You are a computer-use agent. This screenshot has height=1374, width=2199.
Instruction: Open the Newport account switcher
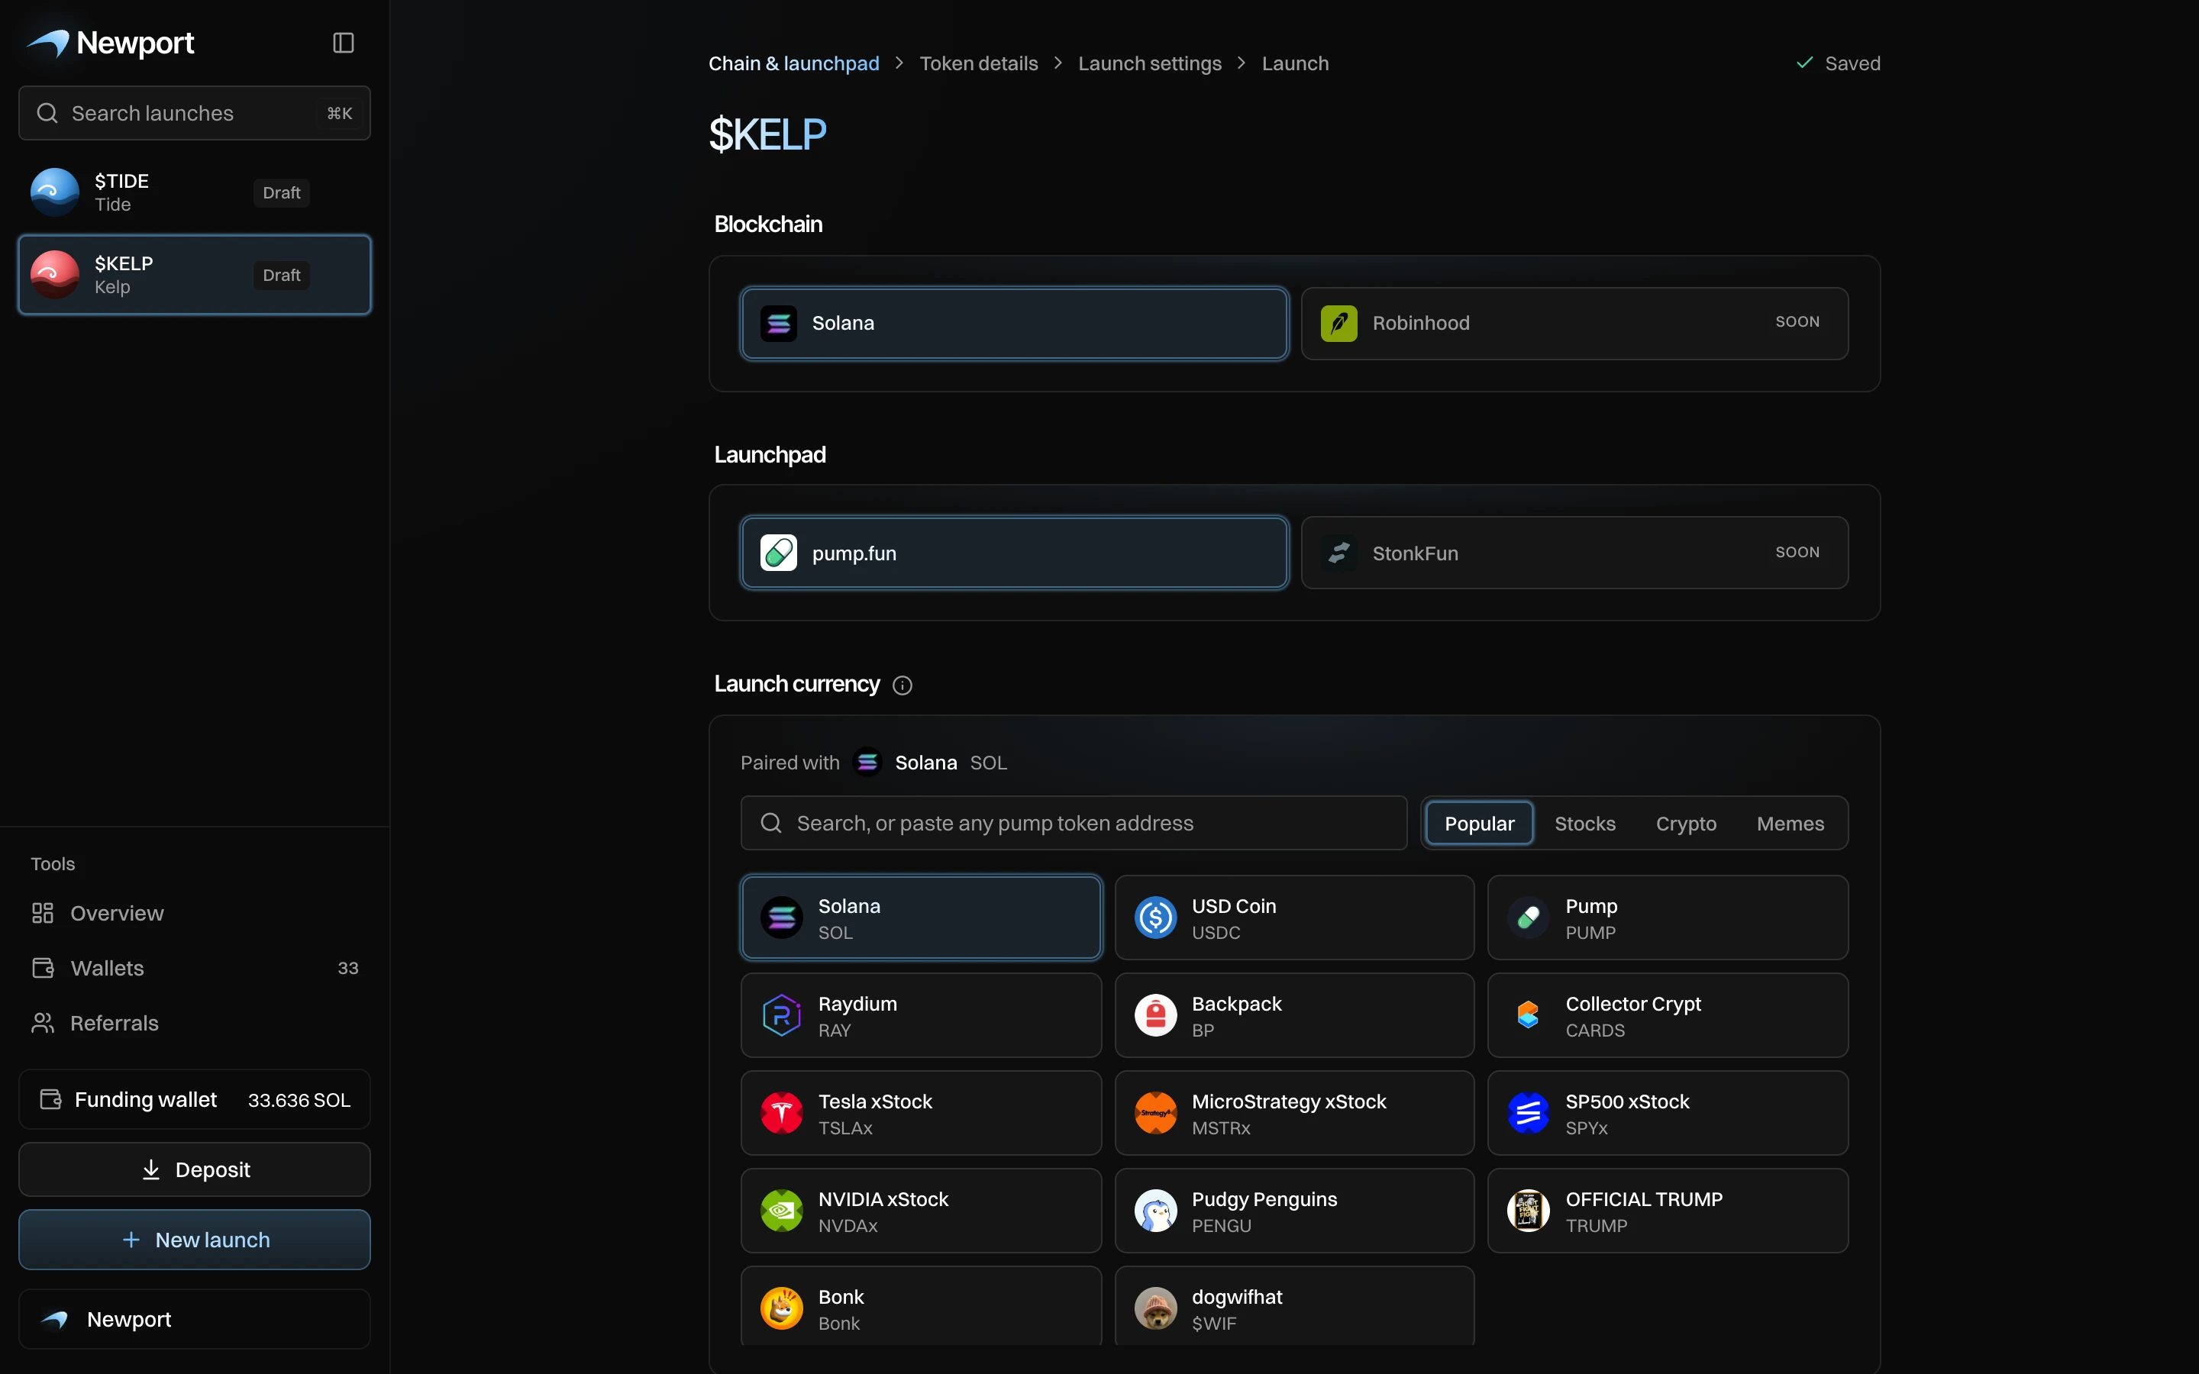(x=195, y=1318)
